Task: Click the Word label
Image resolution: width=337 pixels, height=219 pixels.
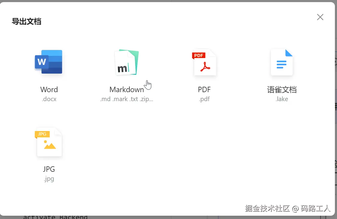Action: click(49, 89)
